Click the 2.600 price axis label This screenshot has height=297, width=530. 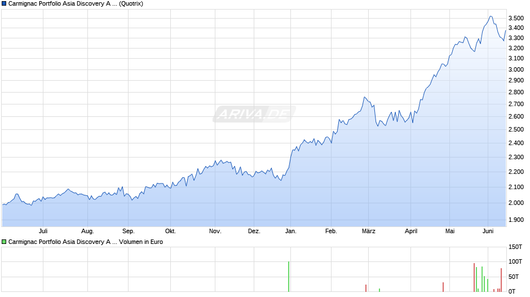click(x=516, y=116)
